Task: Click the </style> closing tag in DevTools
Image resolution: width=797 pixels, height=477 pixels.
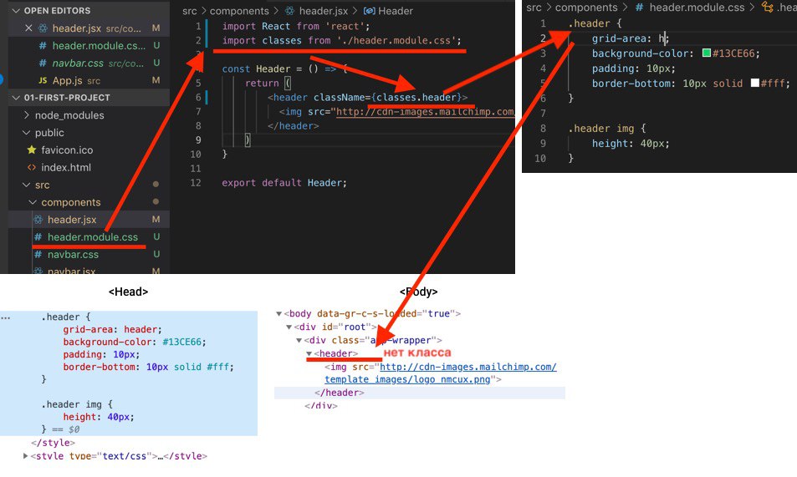Action: 53,443
